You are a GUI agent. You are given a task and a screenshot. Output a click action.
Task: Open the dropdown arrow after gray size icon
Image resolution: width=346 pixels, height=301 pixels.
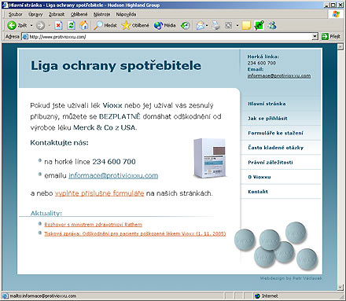coord(237,26)
